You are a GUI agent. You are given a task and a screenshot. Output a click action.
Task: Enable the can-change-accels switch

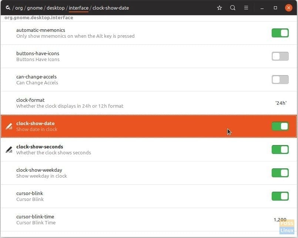click(280, 80)
